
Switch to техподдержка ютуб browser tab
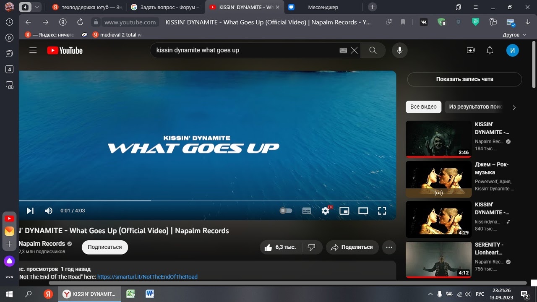point(86,7)
